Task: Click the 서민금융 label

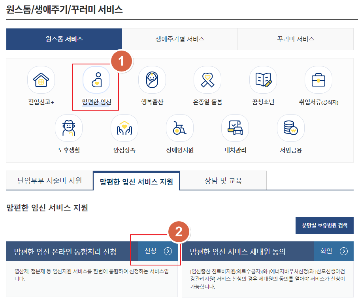Action: click(x=291, y=150)
